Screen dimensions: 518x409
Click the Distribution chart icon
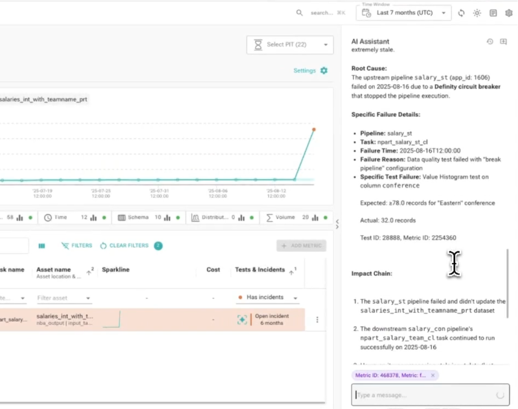coord(196,218)
